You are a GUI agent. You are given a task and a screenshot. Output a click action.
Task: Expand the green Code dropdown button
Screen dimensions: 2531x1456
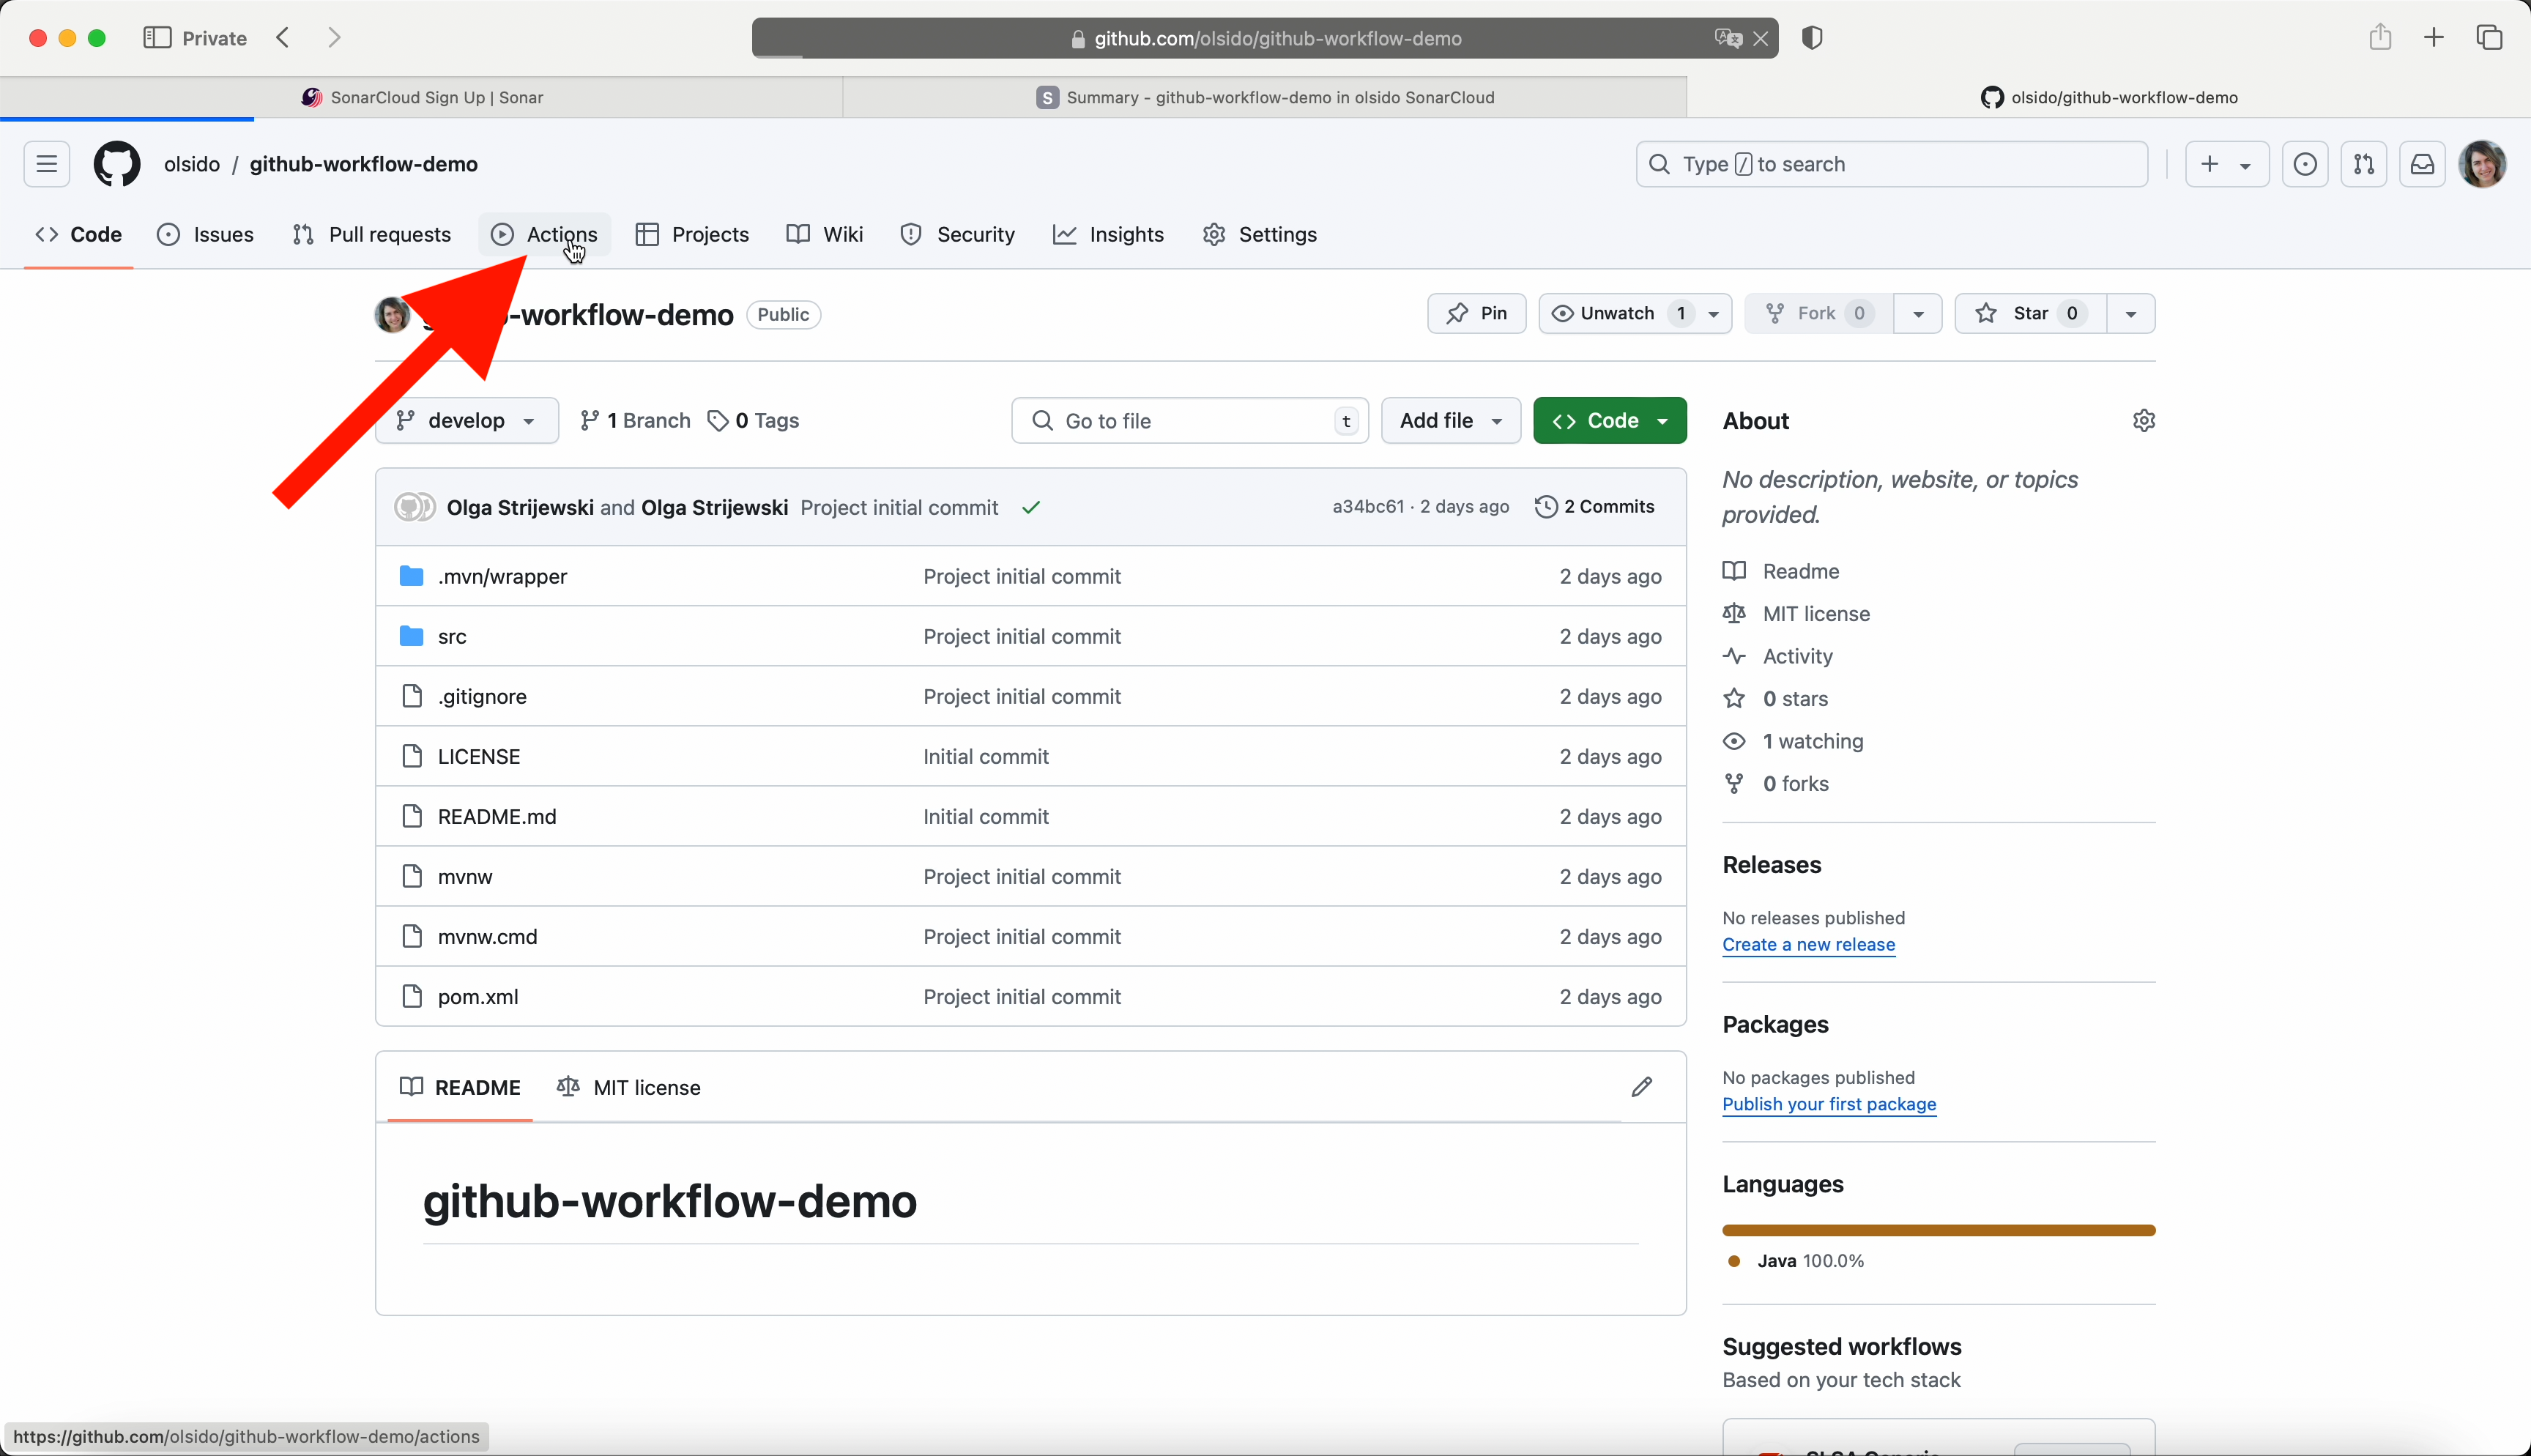point(1610,421)
